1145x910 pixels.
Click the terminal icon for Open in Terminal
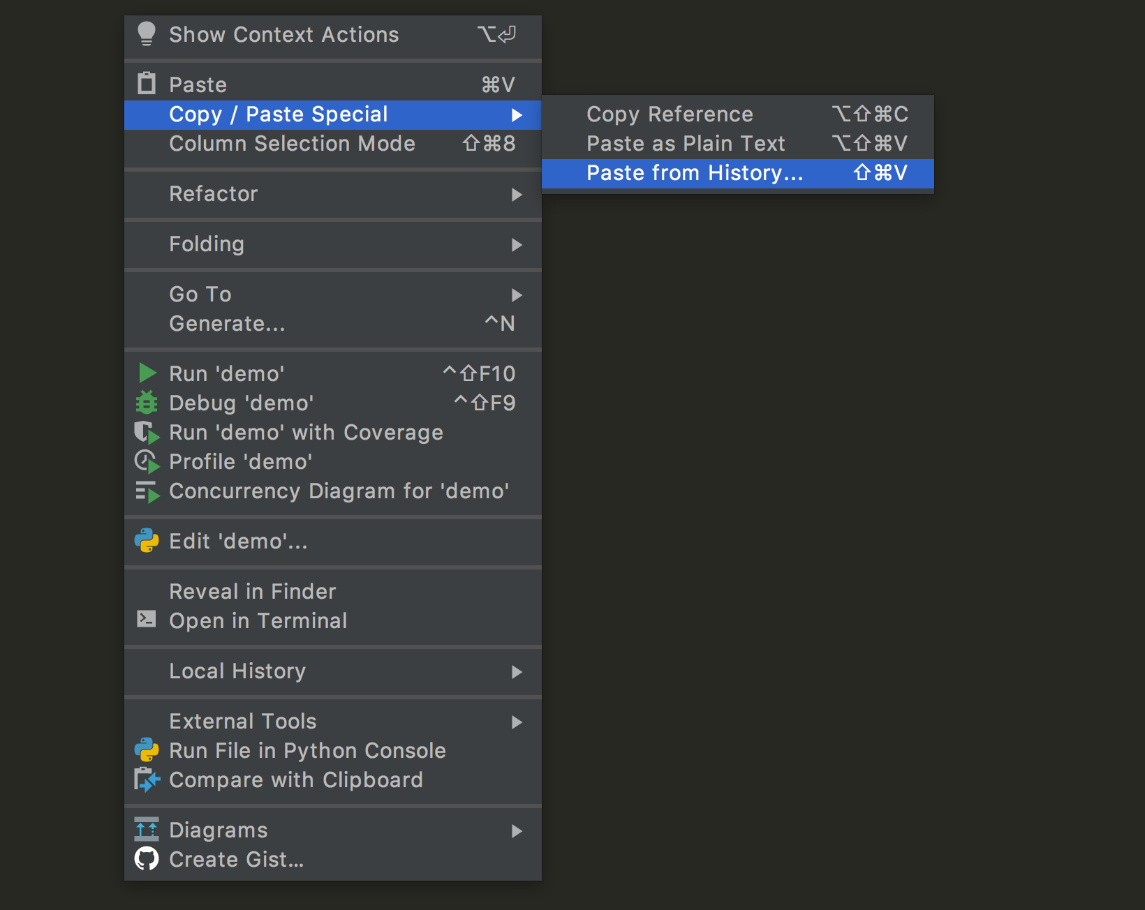click(x=147, y=619)
